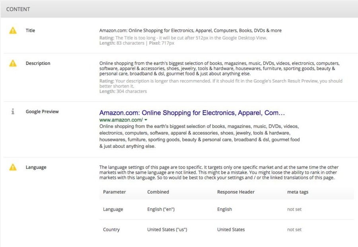Click 'not set' in the Language row

(294, 209)
